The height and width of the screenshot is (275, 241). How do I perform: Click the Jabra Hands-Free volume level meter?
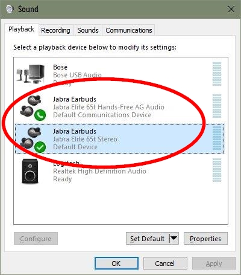click(x=217, y=106)
